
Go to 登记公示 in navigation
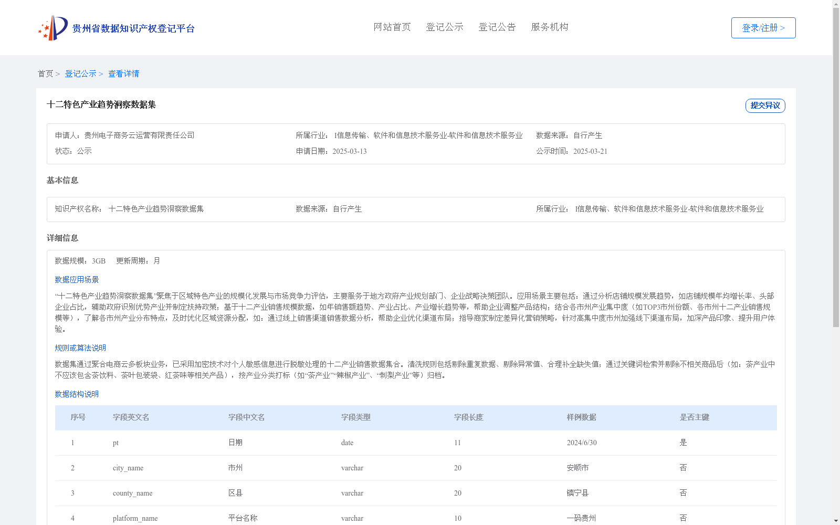pos(445,27)
